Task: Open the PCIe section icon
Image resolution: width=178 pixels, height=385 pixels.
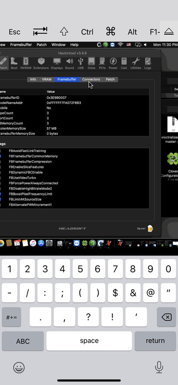Action: coord(102,64)
